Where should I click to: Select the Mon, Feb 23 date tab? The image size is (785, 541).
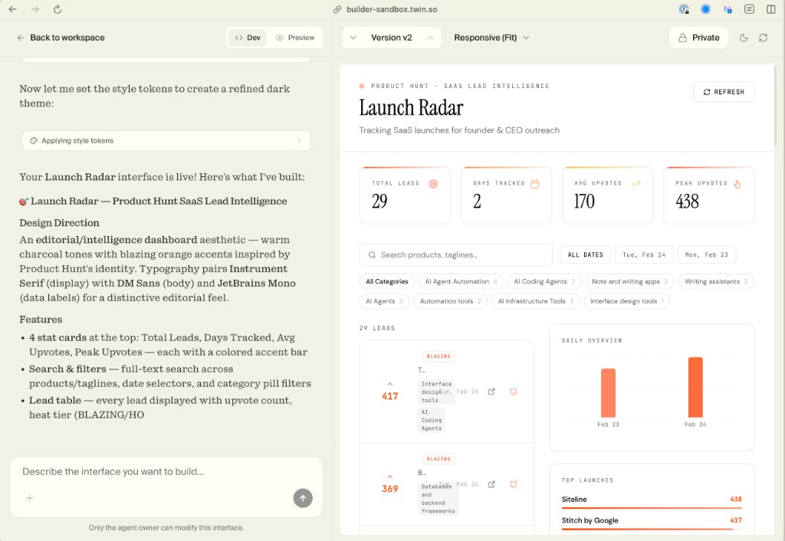(x=706, y=254)
